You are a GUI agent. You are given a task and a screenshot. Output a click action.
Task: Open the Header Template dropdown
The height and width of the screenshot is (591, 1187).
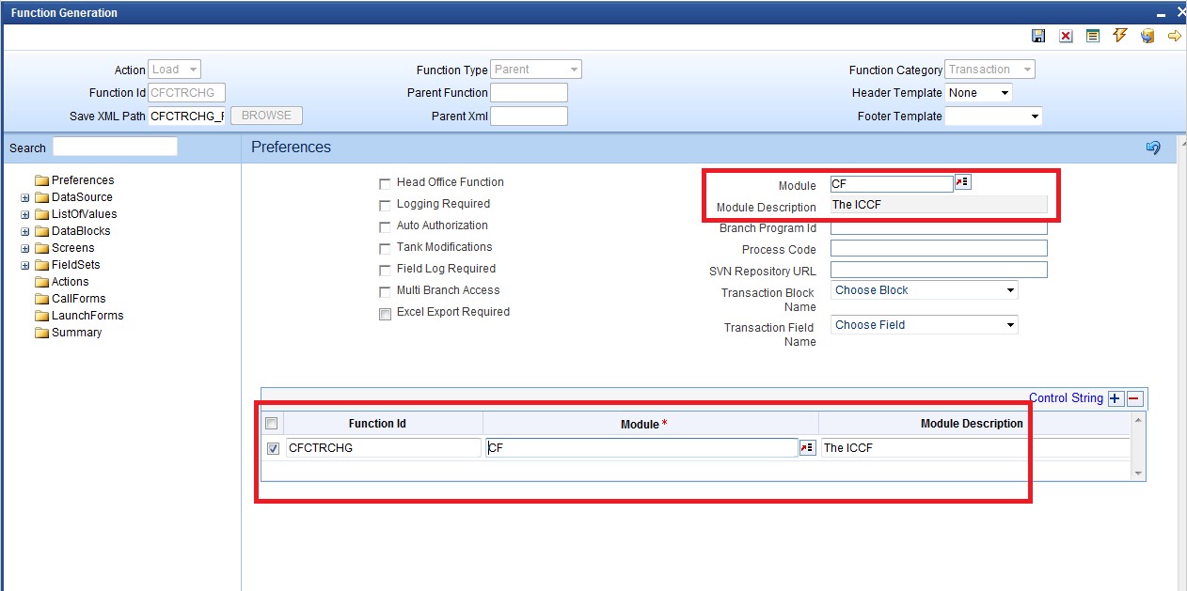pyautogui.click(x=978, y=93)
